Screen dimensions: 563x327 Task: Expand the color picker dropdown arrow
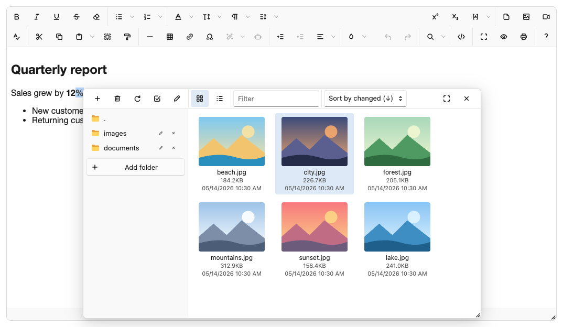click(x=364, y=37)
